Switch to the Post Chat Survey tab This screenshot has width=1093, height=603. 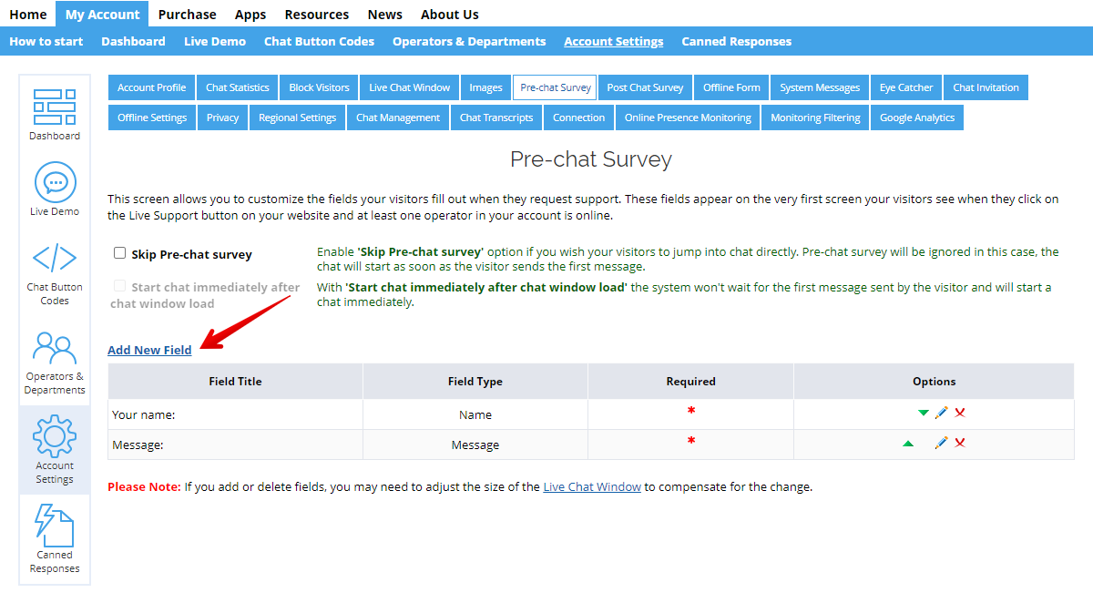pyautogui.click(x=645, y=87)
